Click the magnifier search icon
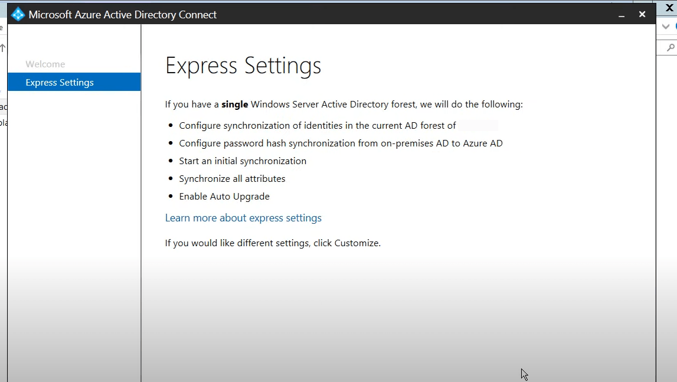The height and width of the screenshot is (382, 677). [x=671, y=48]
